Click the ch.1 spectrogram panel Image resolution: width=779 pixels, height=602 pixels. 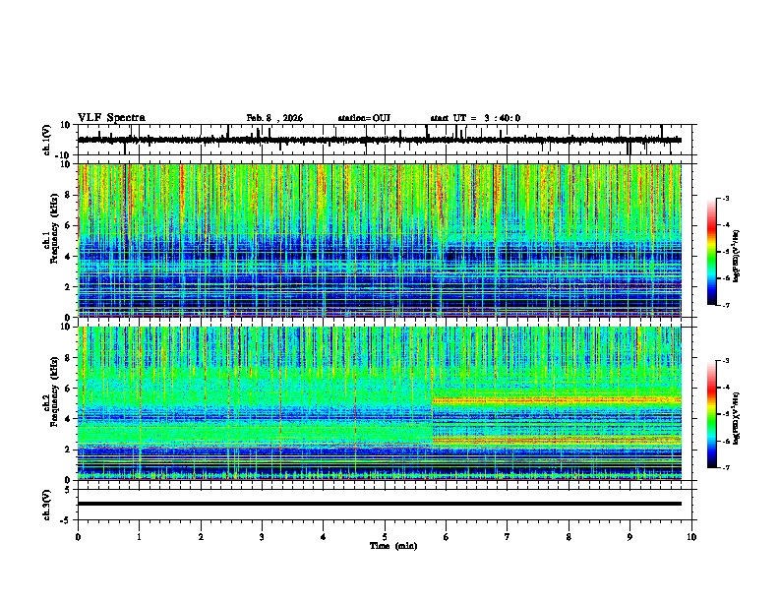(x=379, y=240)
